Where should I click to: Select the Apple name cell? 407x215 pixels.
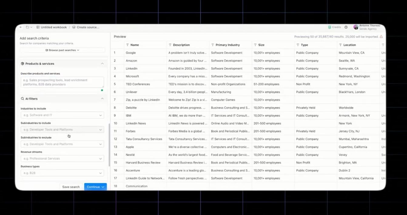pyautogui.click(x=145, y=147)
